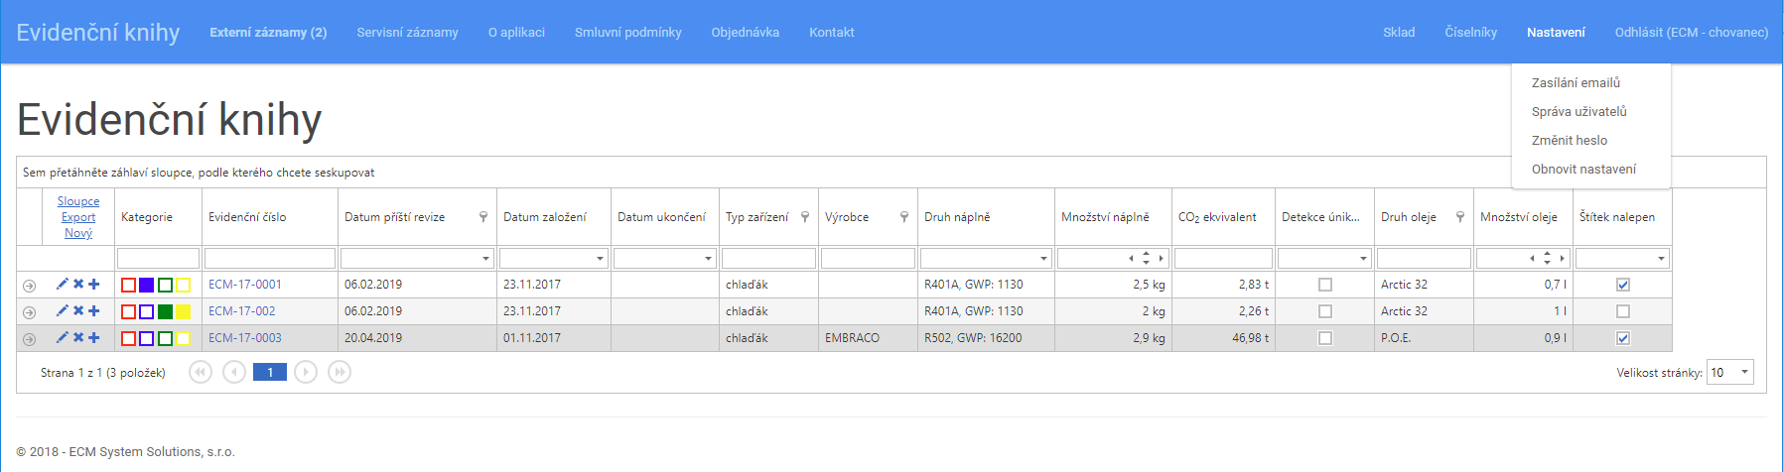Image resolution: width=1784 pixels, height=472 pixels.
Task: Toggle the Detekce úniku checkbox for ECM-17-002
Action: click(x=1324, y=311)
